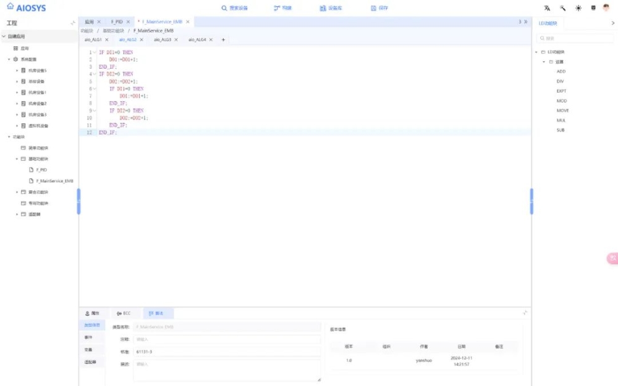618x386 pixels.
Task: Click the save (保存) toolbar button
Action: pyautogui.click(x=379, y=8)
